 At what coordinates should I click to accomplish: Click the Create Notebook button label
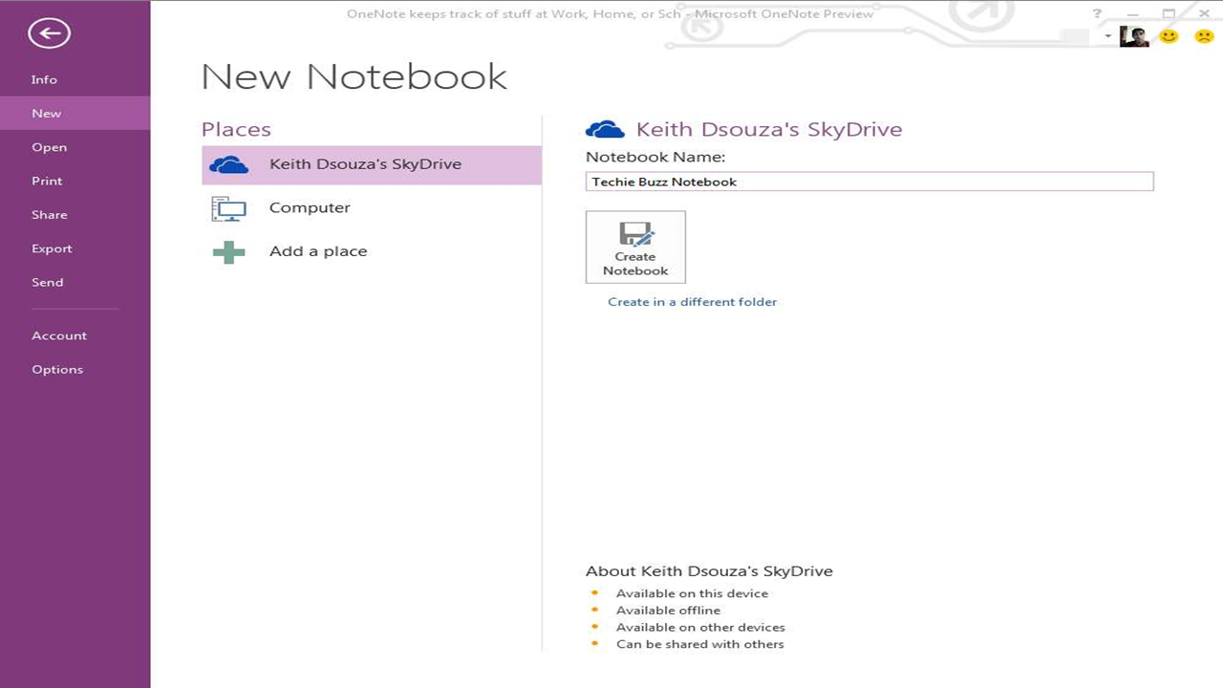click(x=635, y=264)
